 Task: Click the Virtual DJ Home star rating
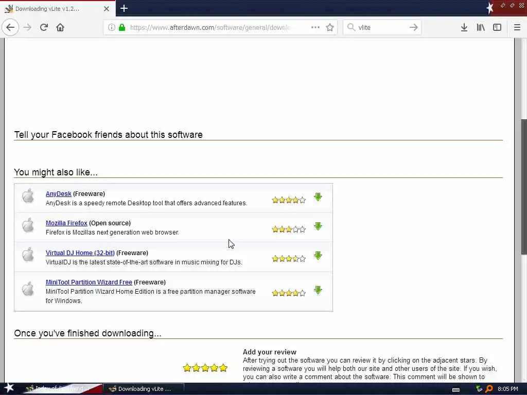[289, 259]
